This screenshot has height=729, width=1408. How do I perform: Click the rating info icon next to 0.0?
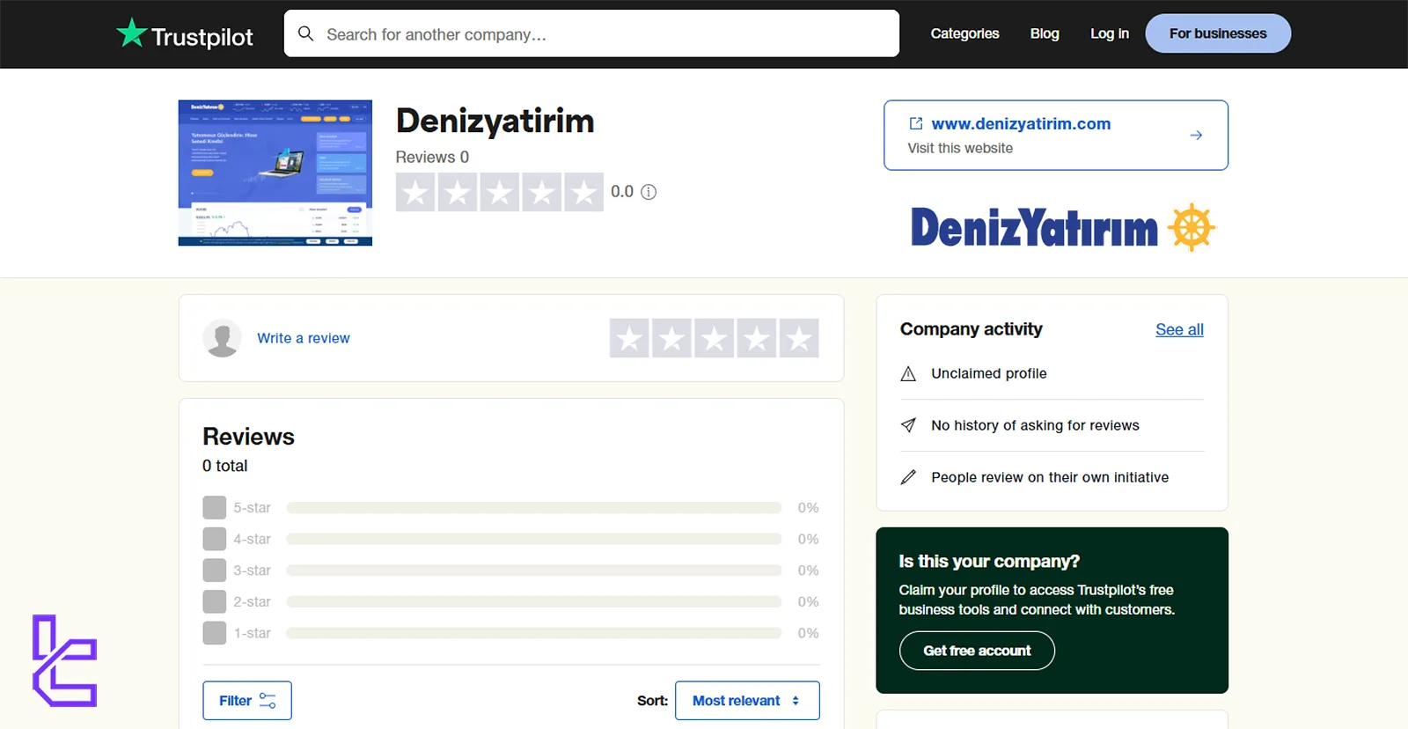pyautogui.click(x=649, y=192)
